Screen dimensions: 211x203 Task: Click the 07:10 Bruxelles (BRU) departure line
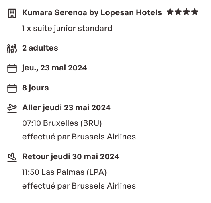(62, 123)
